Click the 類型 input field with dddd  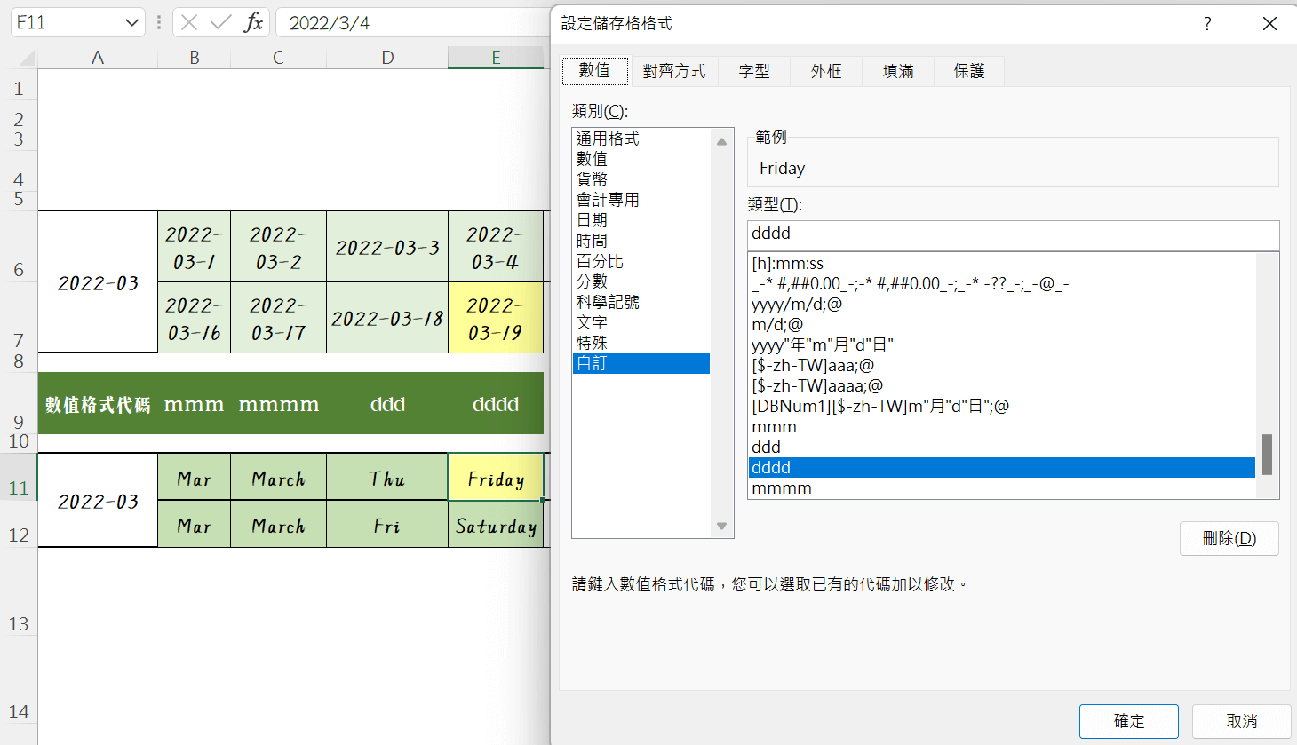(x=1013, y=234)
